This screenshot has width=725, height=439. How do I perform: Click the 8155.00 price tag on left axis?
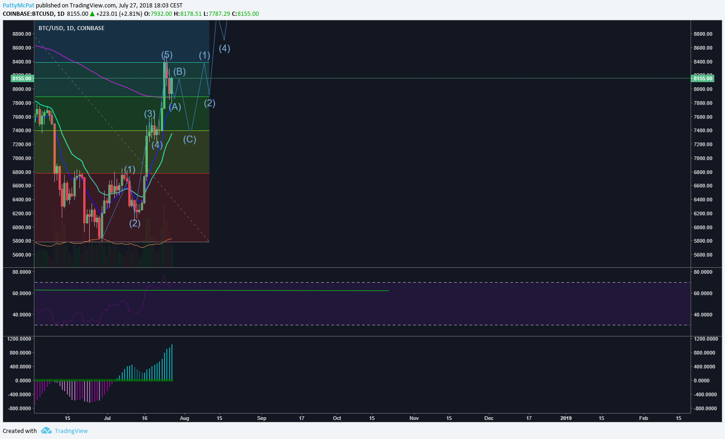[22, 78]
